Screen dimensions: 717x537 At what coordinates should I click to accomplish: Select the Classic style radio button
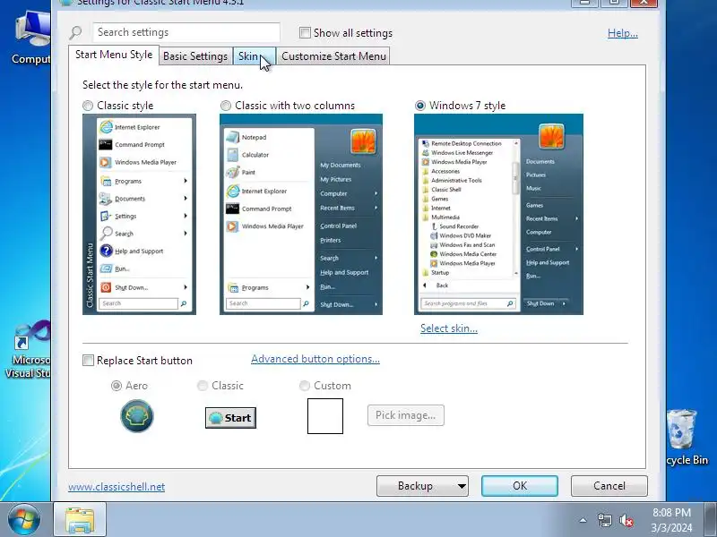point(88,106)
